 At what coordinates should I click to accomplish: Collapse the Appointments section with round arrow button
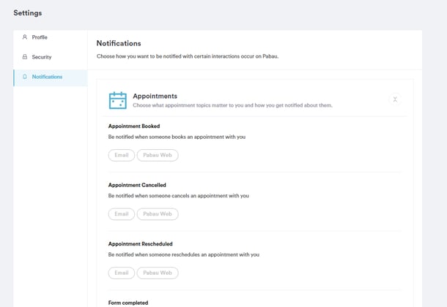[395, 99]
